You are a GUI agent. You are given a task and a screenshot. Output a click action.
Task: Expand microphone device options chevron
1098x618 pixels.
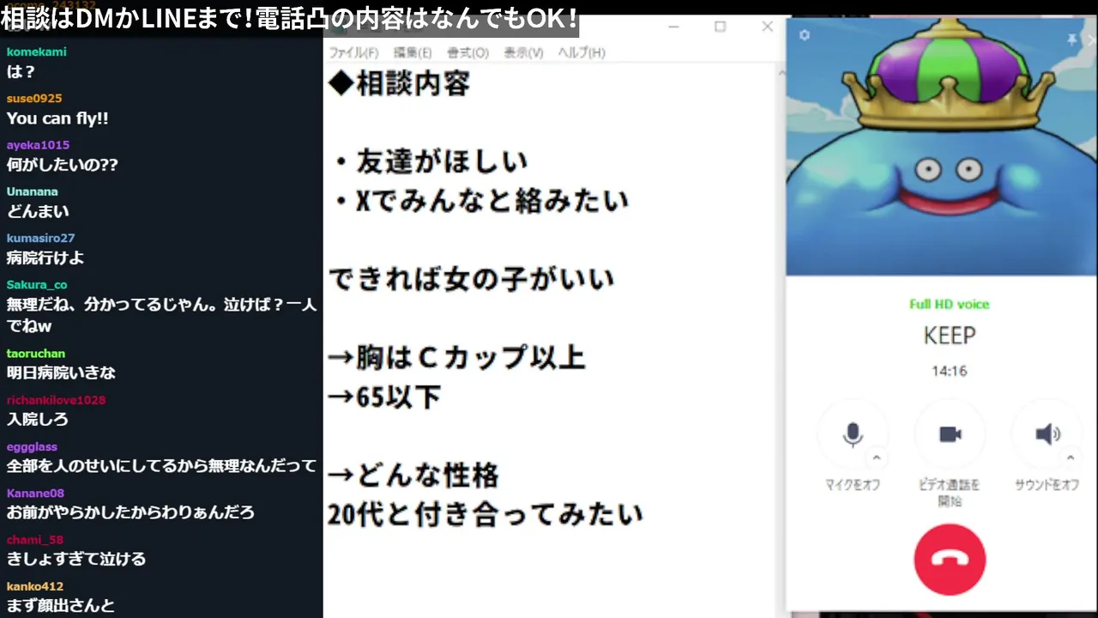[876, 457]
